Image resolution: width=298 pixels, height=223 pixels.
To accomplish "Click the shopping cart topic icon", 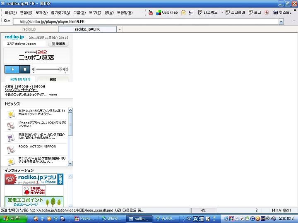I will point(11,138).
